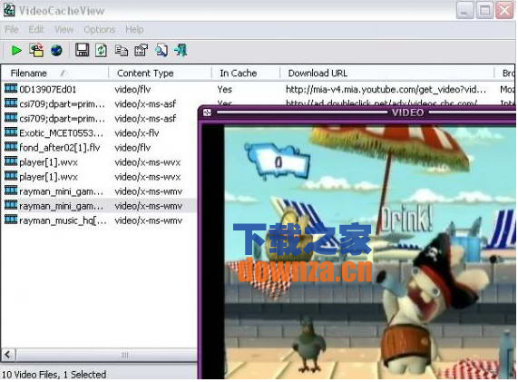Select the Exotic_MCET0553... filename
The height and width of the screenshot is (382, 518).
click(x=61, y=133)
